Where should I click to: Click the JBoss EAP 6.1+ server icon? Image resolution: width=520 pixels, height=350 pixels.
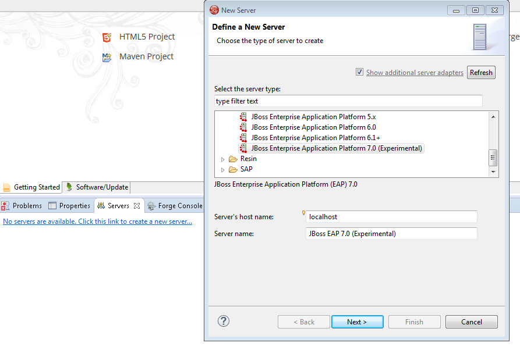[x=243, y=138]
